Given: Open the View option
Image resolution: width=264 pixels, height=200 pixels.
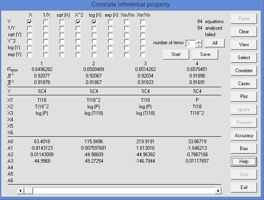Looking at the screenshot, I should click(244, 45).
